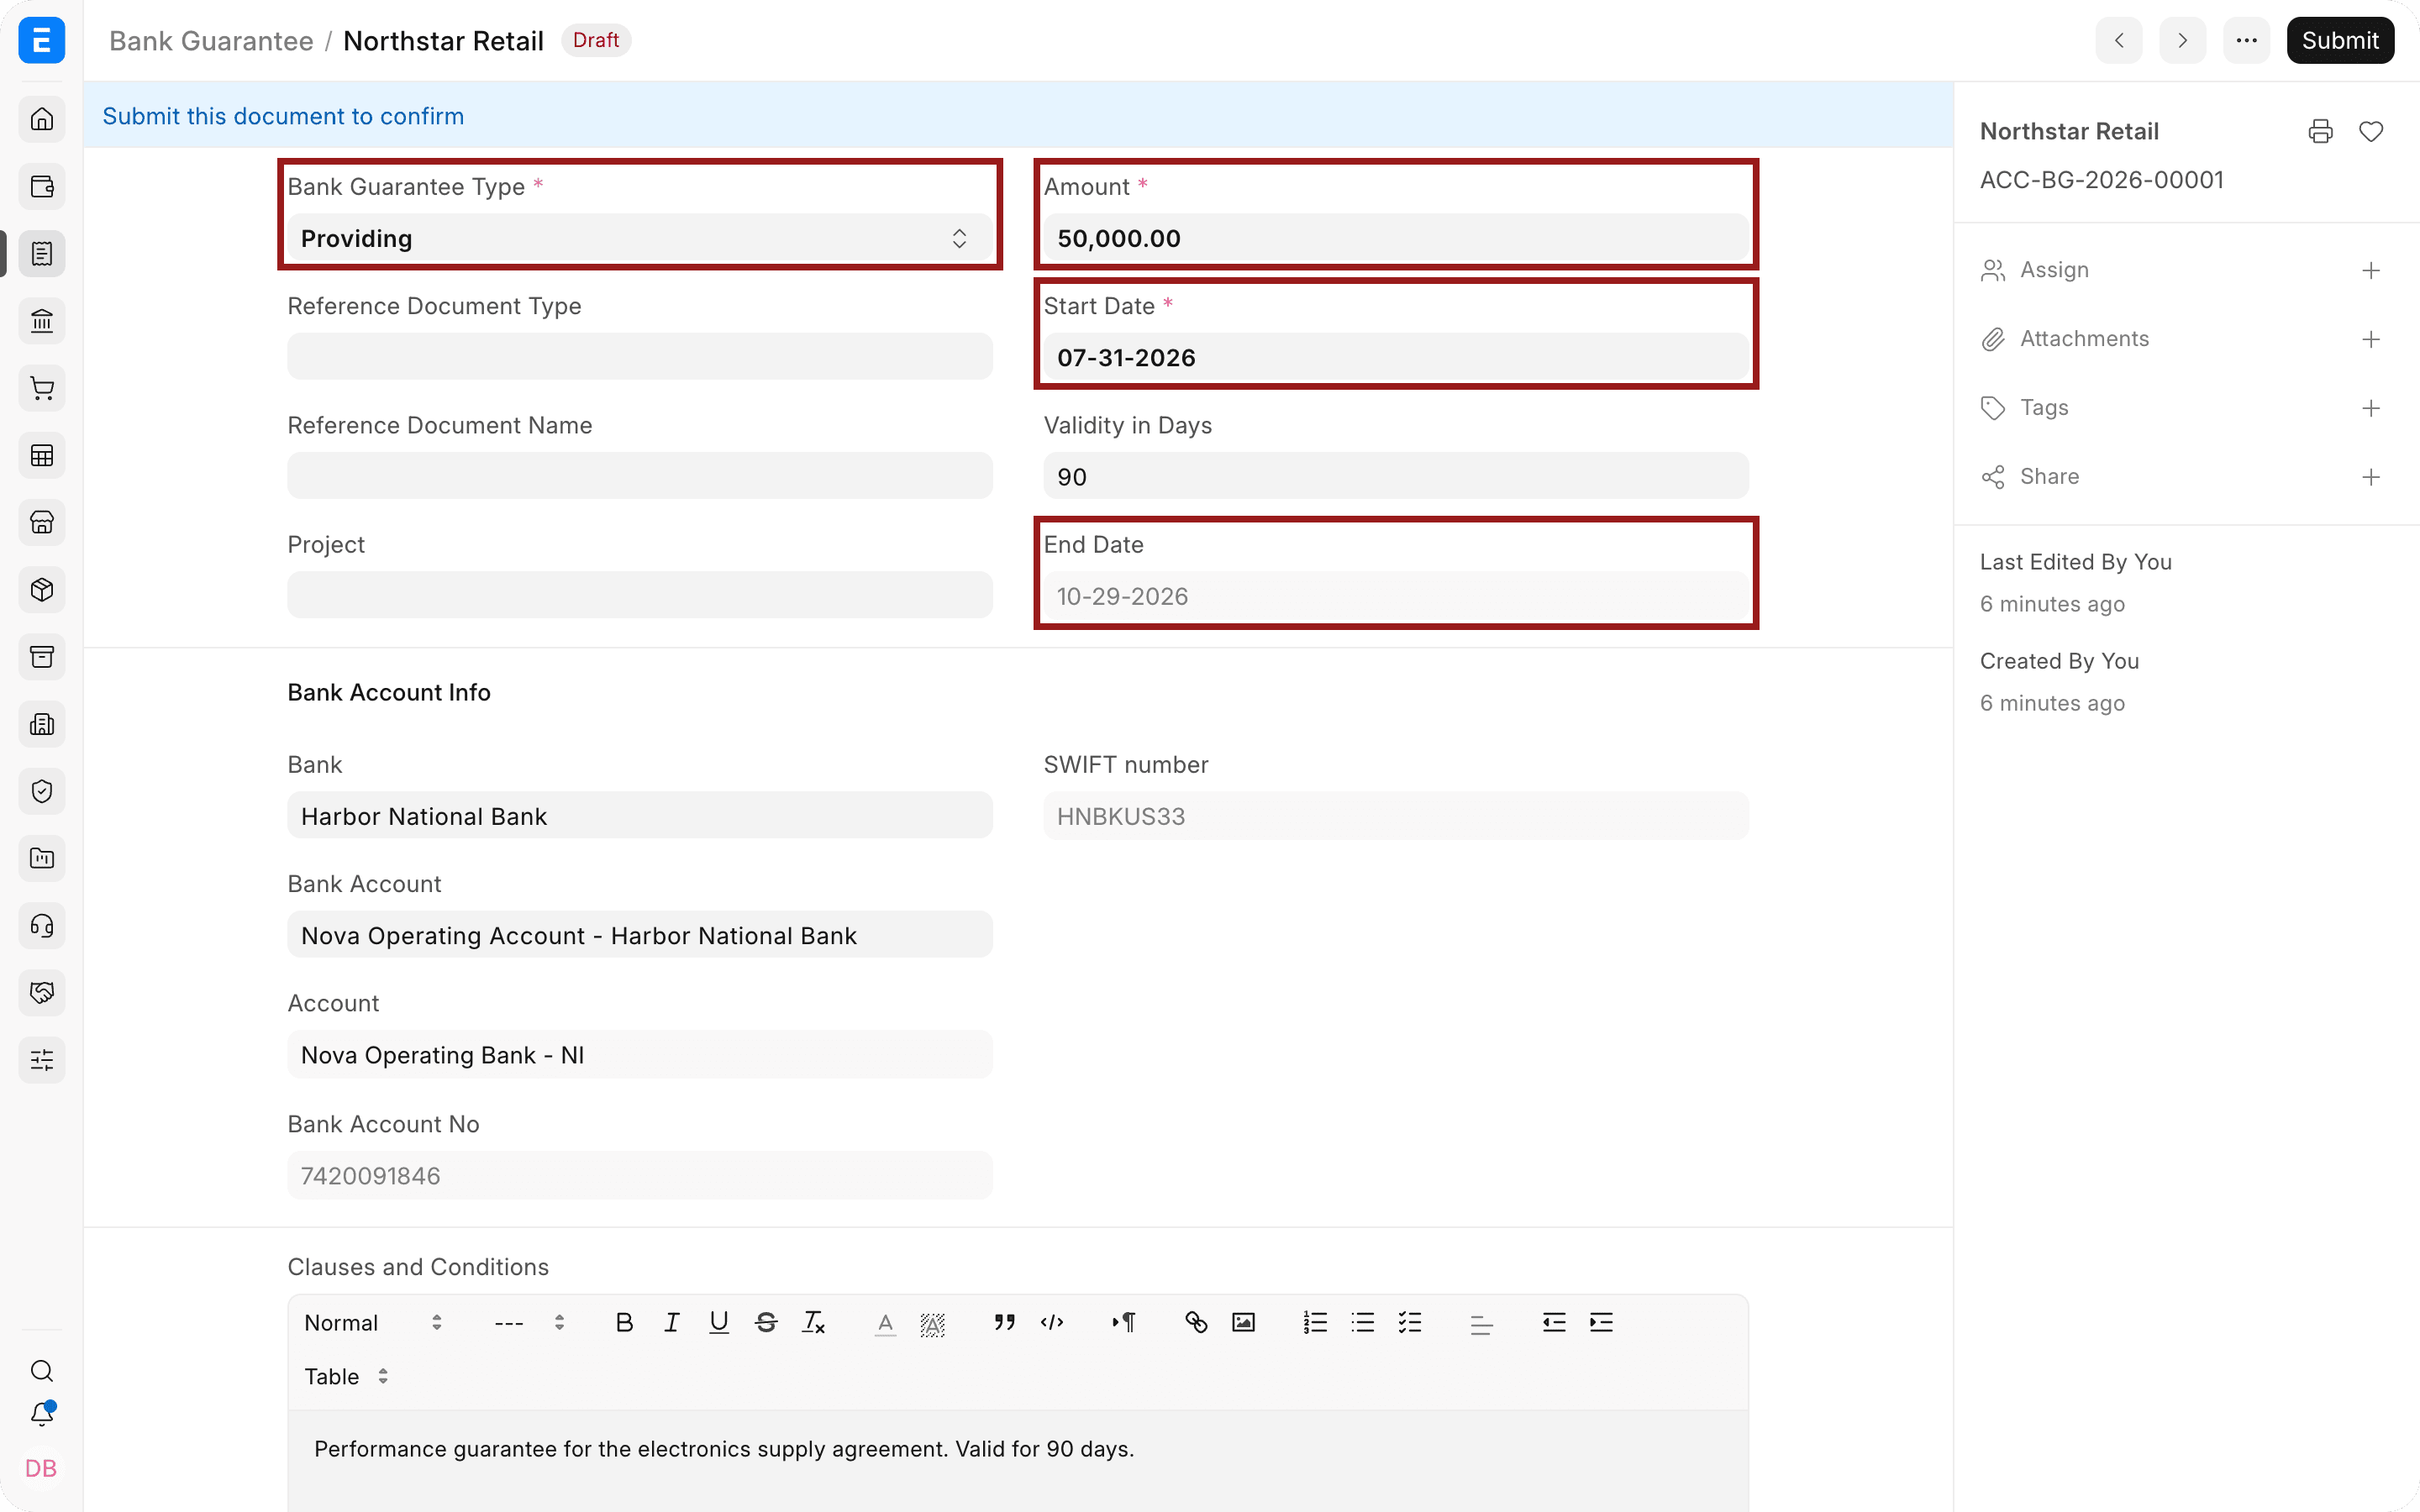Image resolution: width=2420 pixels, height=1512 pixels.
Task: Apply bold formatting in editor
Action: coord(624,1322)
